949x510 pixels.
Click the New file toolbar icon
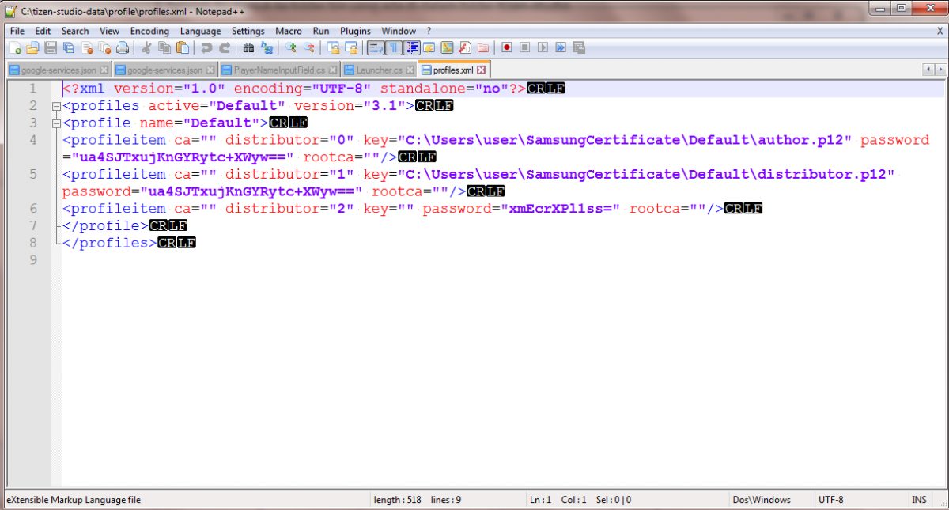pos(15,47)
